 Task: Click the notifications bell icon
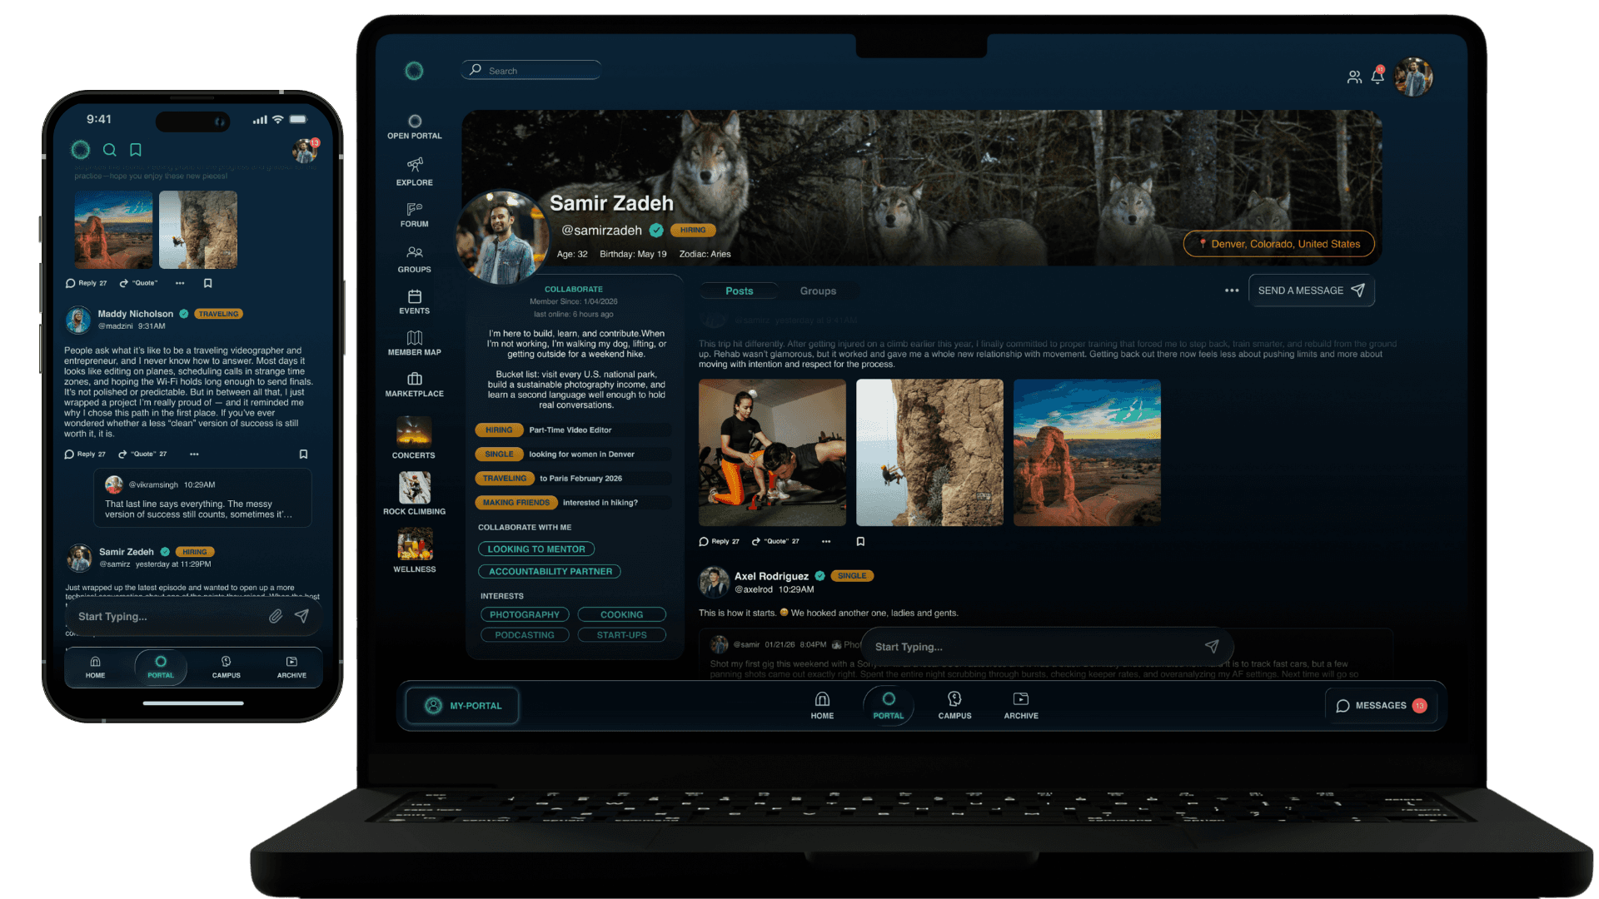(1377, 77)
